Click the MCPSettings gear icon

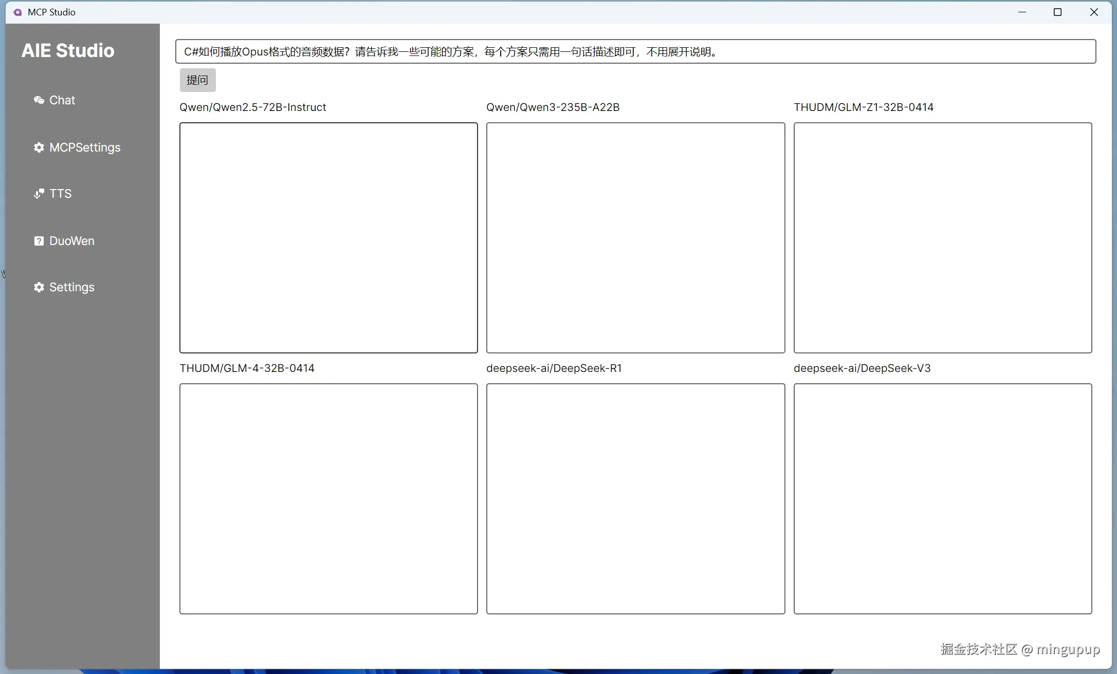(39, 147)
